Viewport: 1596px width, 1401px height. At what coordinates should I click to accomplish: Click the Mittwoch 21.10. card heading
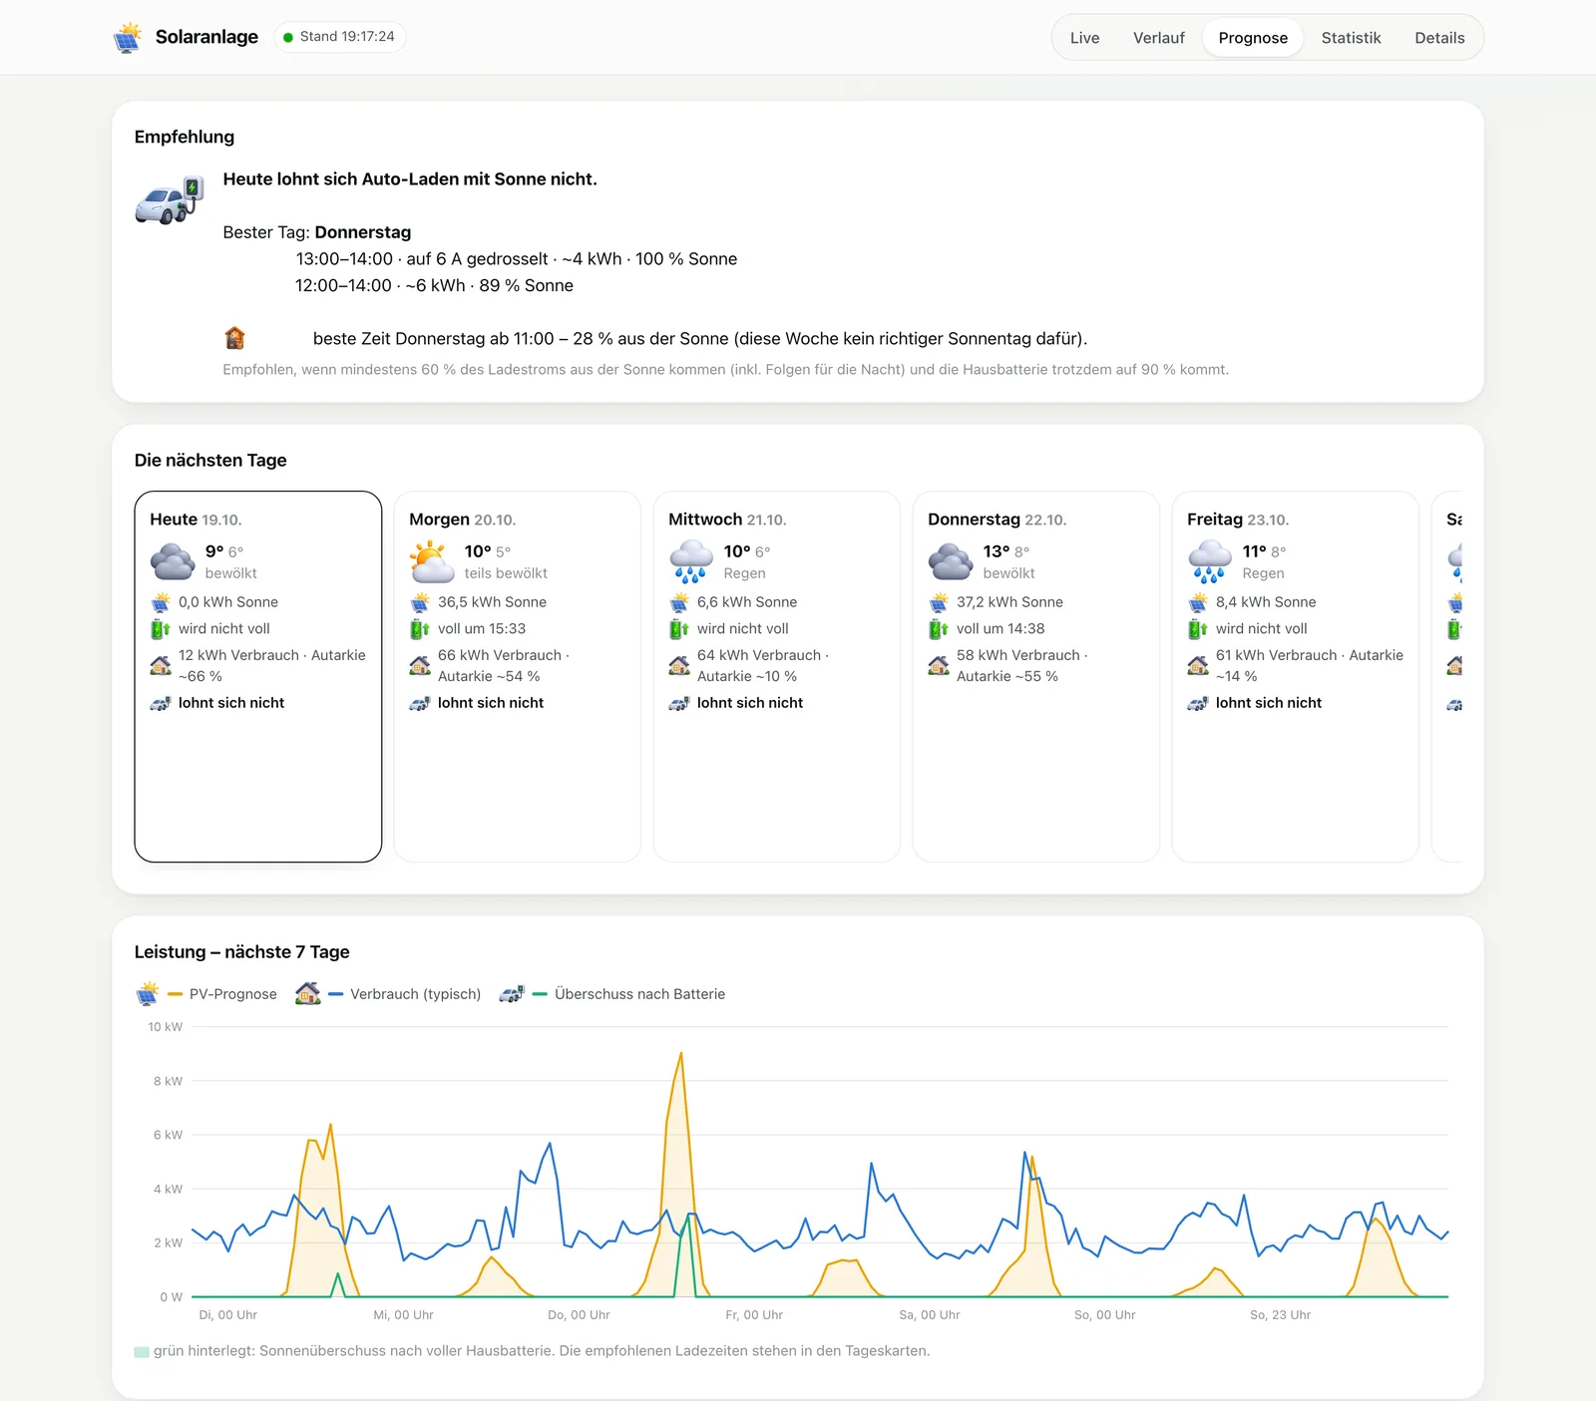click(x=727, y=520)
